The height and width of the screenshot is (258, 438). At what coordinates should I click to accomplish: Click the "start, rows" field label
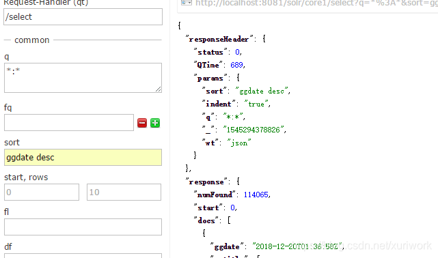coord(26,177)
